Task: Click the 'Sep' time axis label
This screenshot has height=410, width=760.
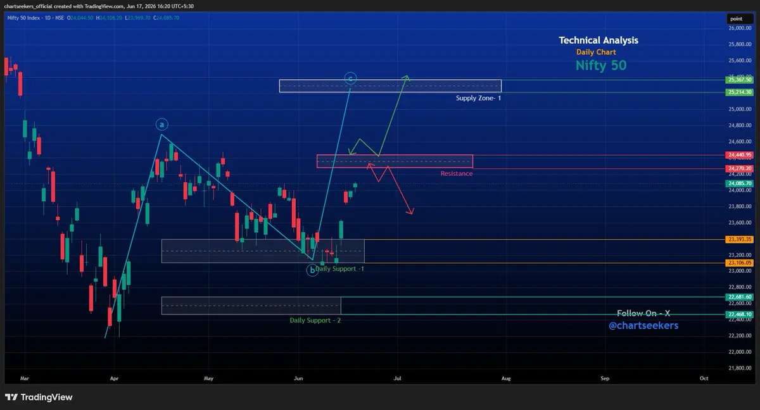Action: click(x=605, y=378)
